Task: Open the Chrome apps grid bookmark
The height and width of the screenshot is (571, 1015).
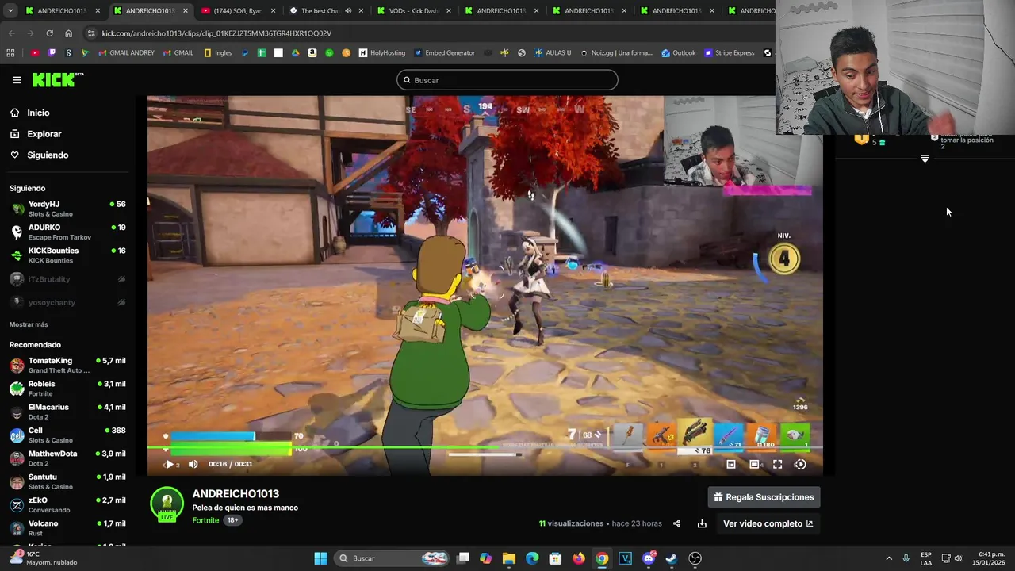Action: point(10,53)
